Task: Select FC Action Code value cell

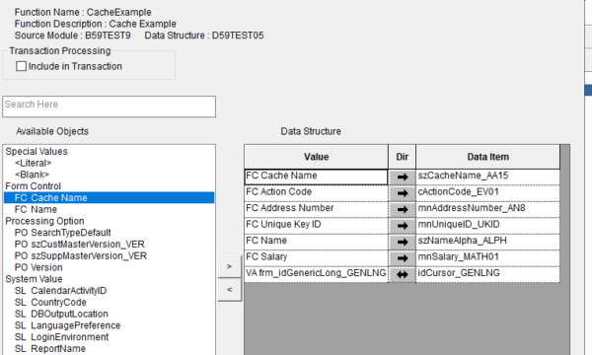Action: (x=317, y=193)
